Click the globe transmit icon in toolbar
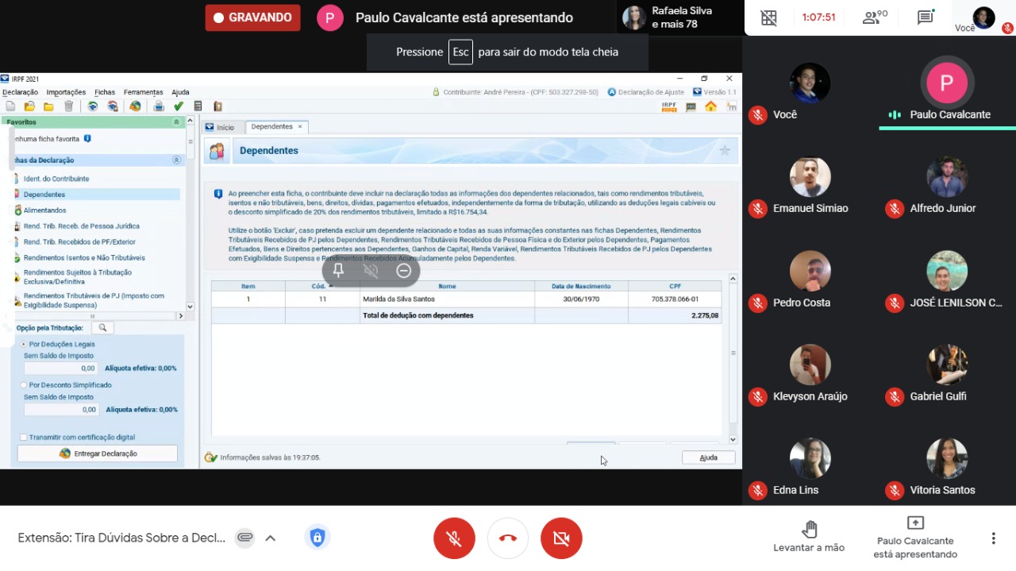1016x571 pixels. click(135, 106)
